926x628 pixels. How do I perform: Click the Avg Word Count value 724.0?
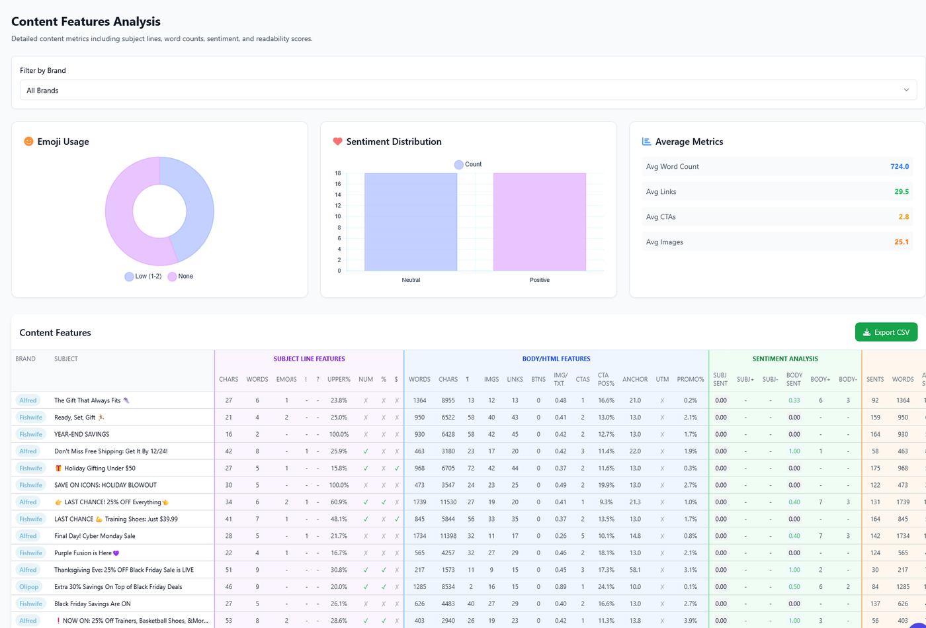(900, 167)
